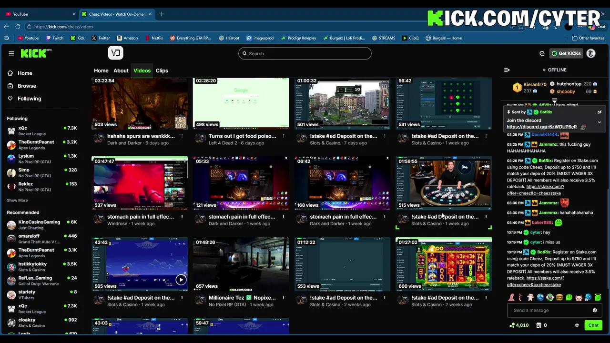Select the Videos tab

click(x=142, y=71)
